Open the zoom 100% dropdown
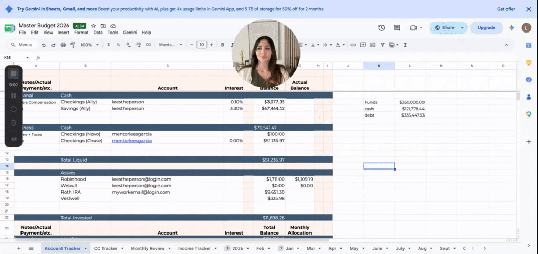 89,45
